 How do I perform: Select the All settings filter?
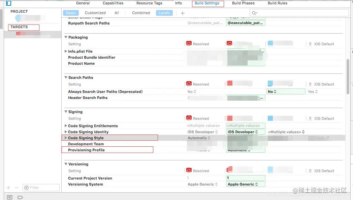pyautogui.click(x=117, y=13)
